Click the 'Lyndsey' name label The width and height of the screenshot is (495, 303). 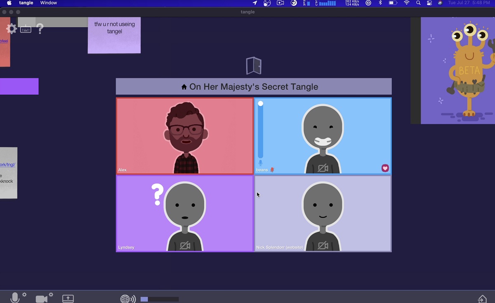[x=126, y=247]
